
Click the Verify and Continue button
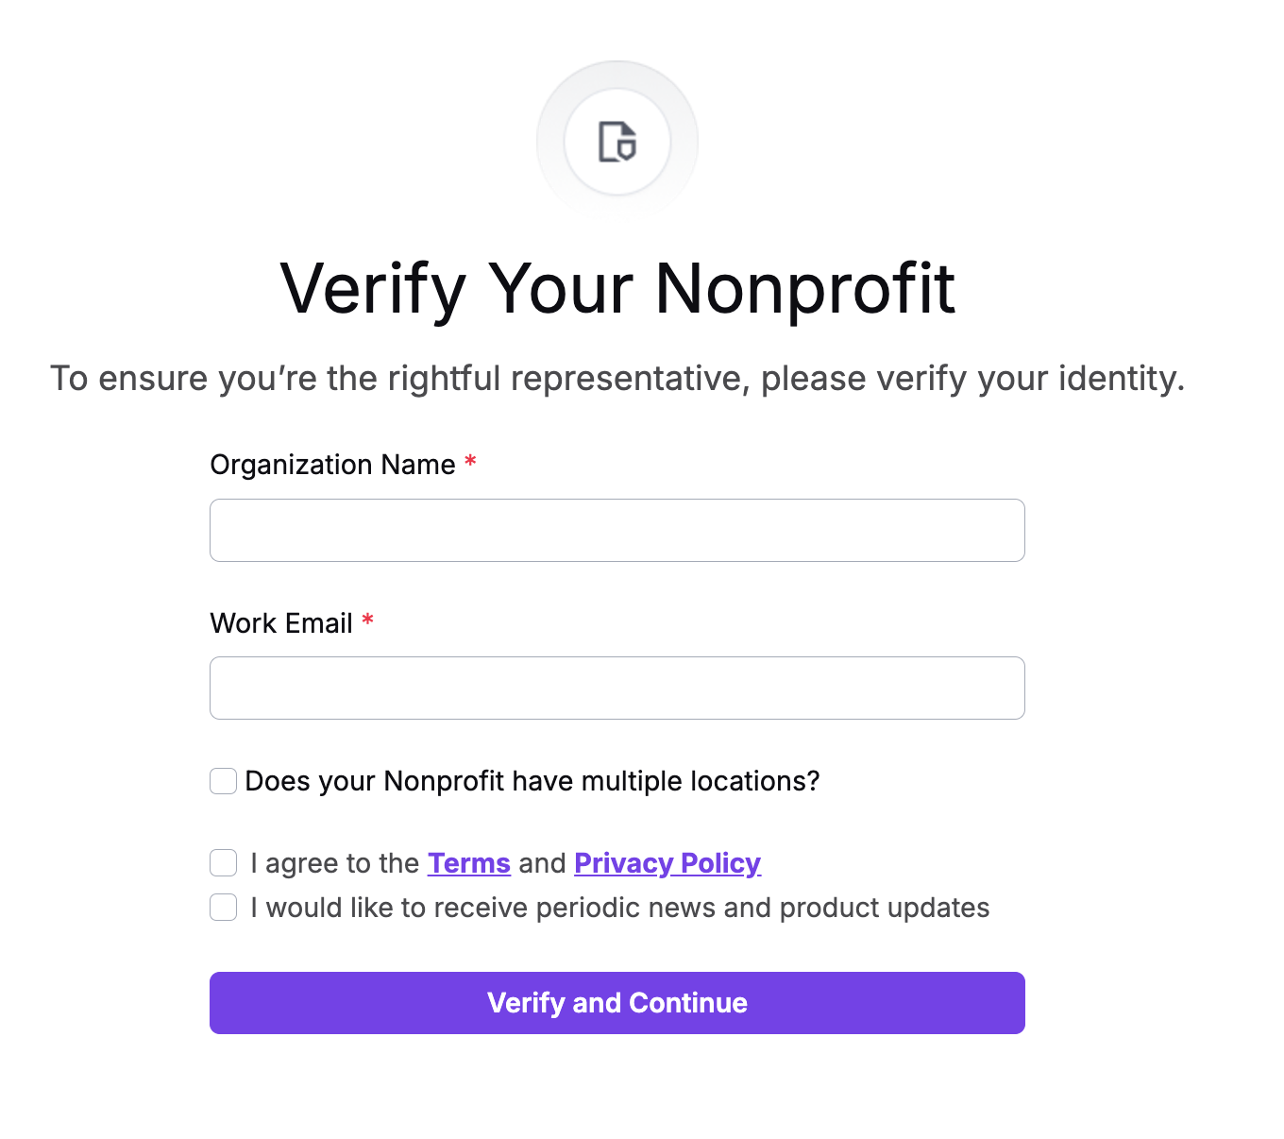pyautogui.click(x=617, y=1003)
